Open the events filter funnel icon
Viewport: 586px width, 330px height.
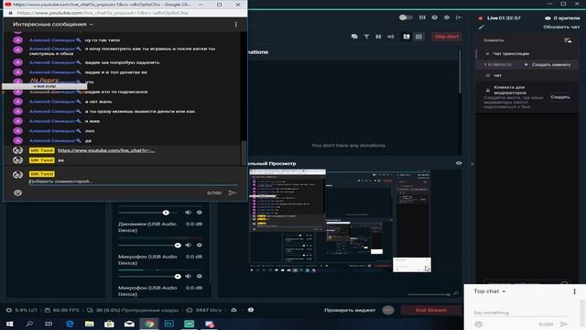pos(366,37)
